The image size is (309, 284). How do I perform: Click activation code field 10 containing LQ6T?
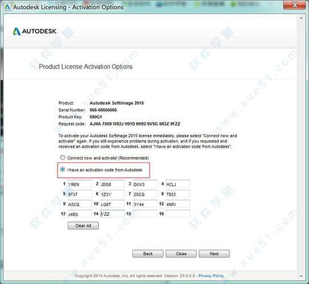(x=112, y=204)
